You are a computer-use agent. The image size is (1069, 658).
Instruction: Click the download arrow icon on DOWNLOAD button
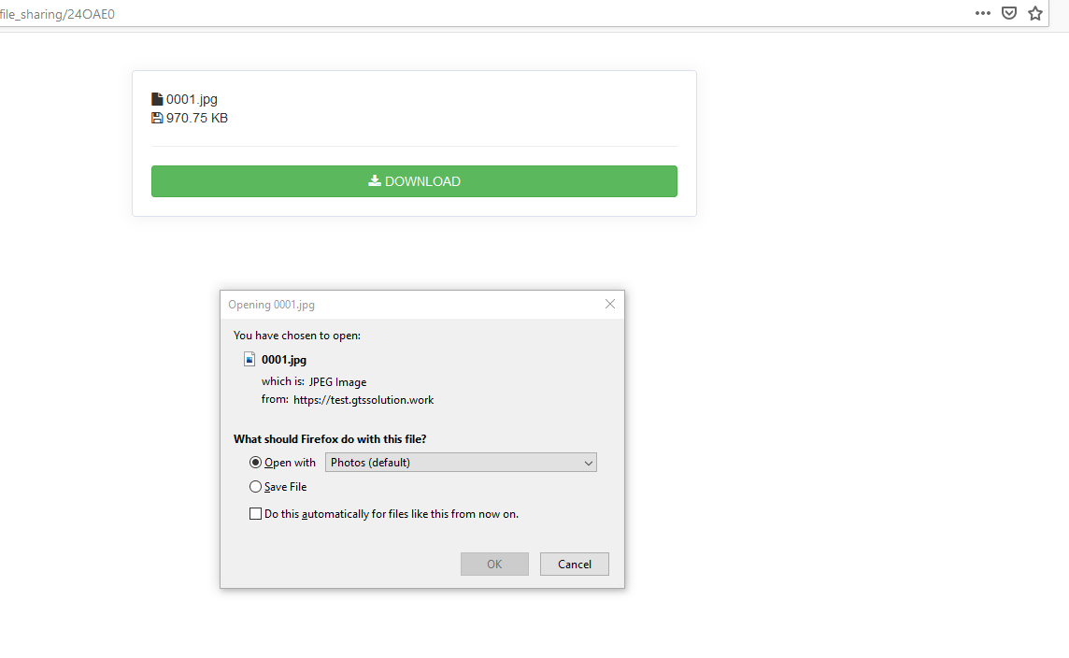click(x=373, y=180)
